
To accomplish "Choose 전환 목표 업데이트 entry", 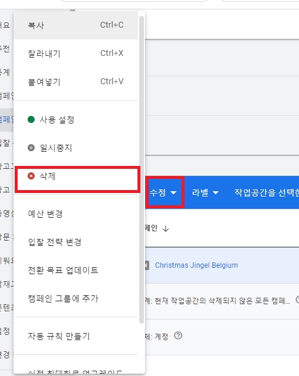I will tap(76, 270).
